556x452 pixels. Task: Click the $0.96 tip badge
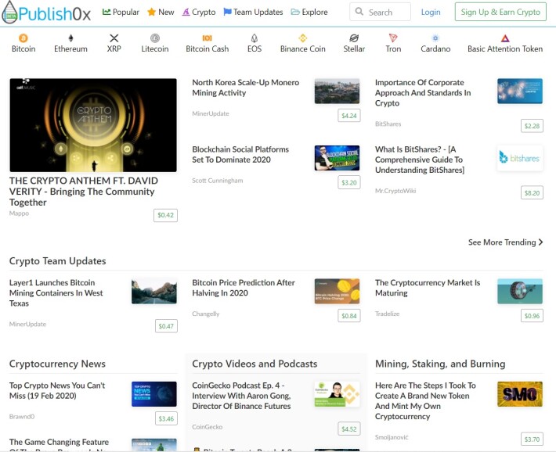point(532,316)
